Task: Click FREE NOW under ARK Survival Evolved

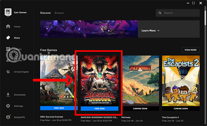Action: pyautogui.click(x=59, y=108)
